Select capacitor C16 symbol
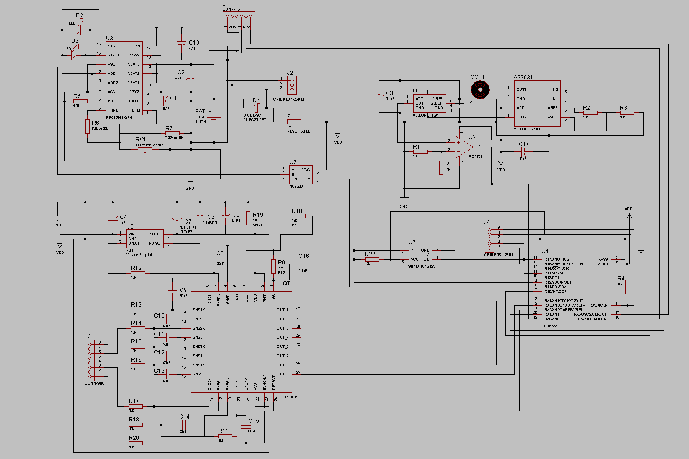The height and width of the screenshot is (459, 689). pyautogui.click(x=303, y=264)
